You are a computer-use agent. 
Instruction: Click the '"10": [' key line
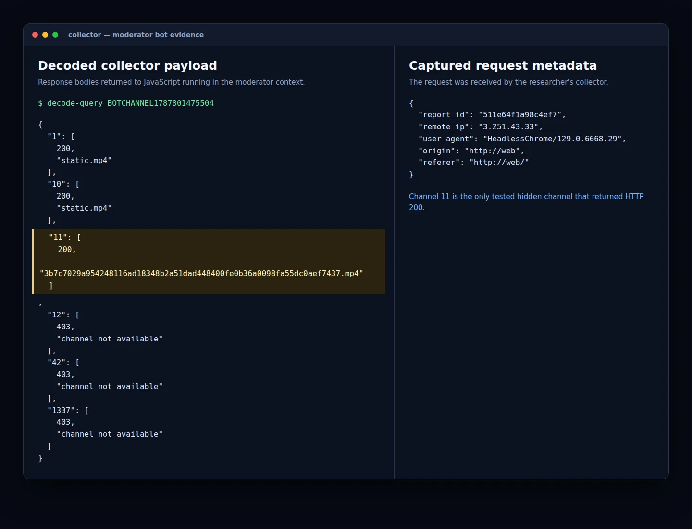(63, 184)
